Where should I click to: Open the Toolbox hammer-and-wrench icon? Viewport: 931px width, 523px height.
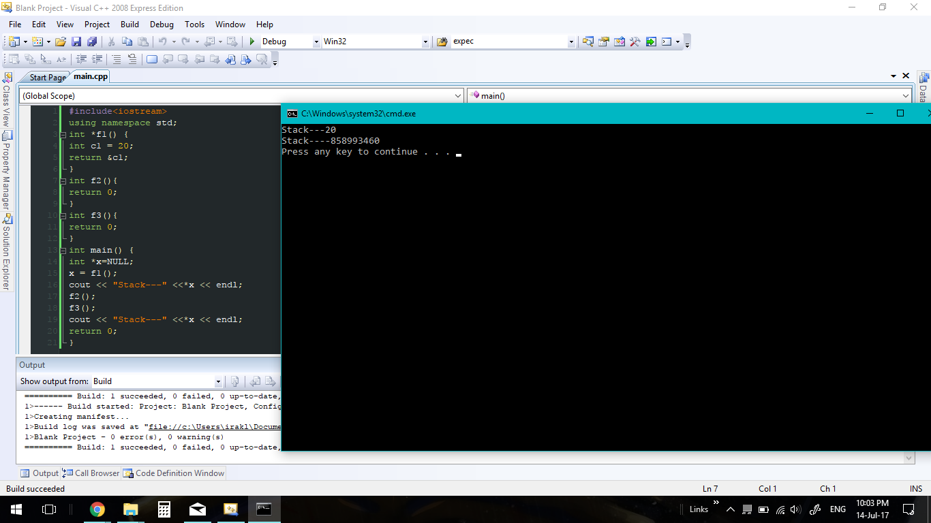coord(635,42)
